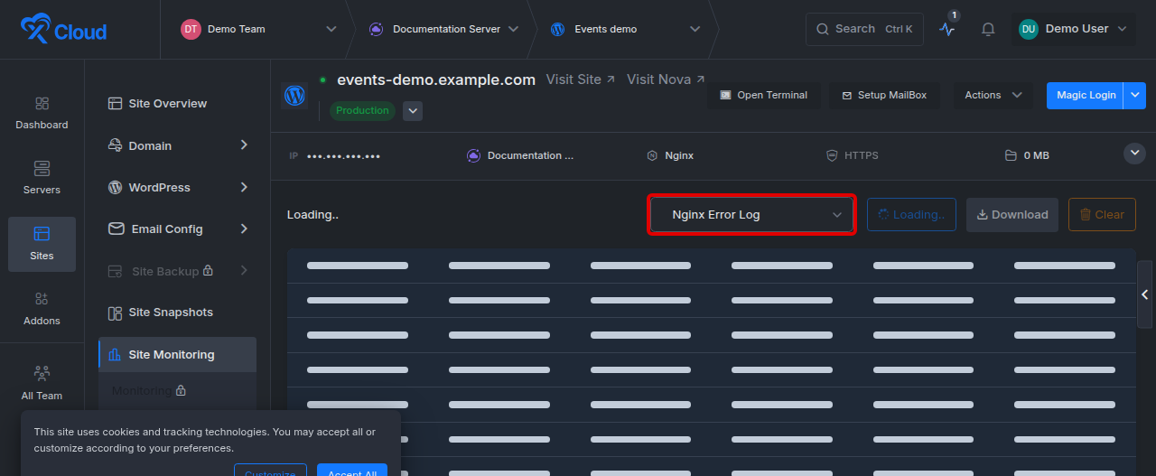Click the Documentation server cloud icon in breadcrumb

coord(376,29)
